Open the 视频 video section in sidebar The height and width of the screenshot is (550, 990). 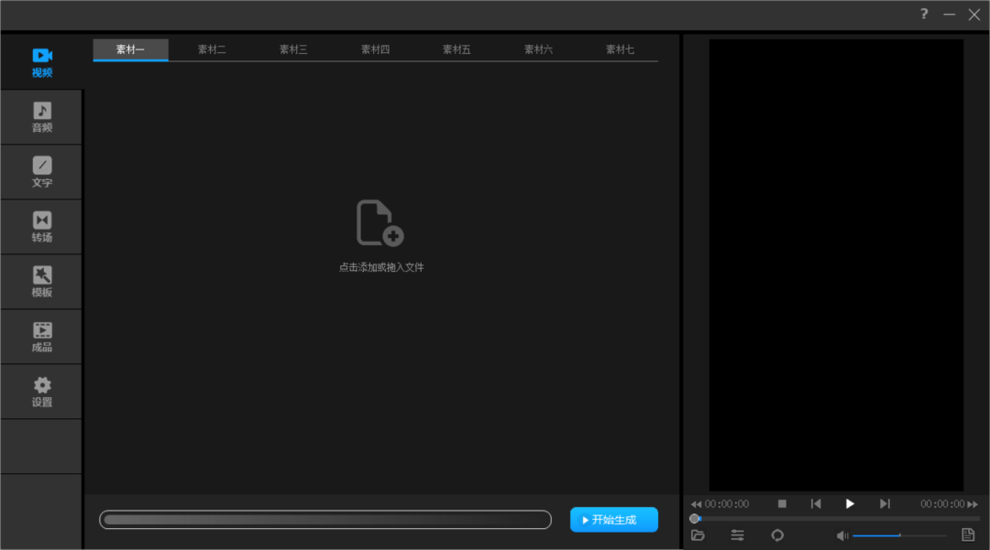coord(41,62)
